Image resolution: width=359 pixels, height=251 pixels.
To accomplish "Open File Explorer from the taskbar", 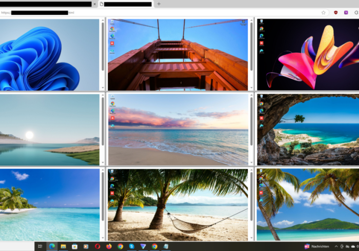I will coord(63,246).
